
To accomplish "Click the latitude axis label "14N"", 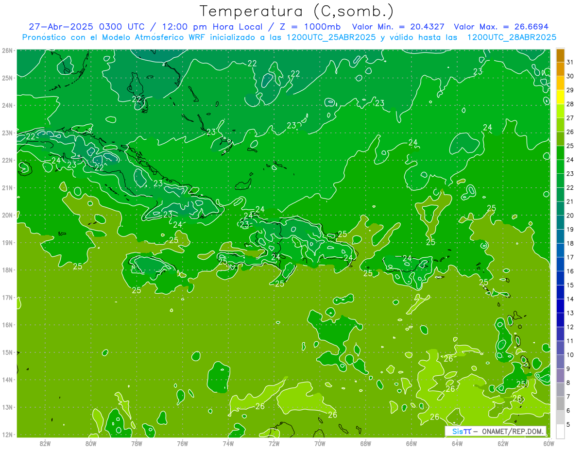I will [x=8, y=380].
